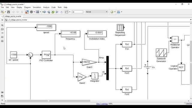192x108 pixels.
Task: Open the Normal simulation mode dropdown
Action: 97,12
